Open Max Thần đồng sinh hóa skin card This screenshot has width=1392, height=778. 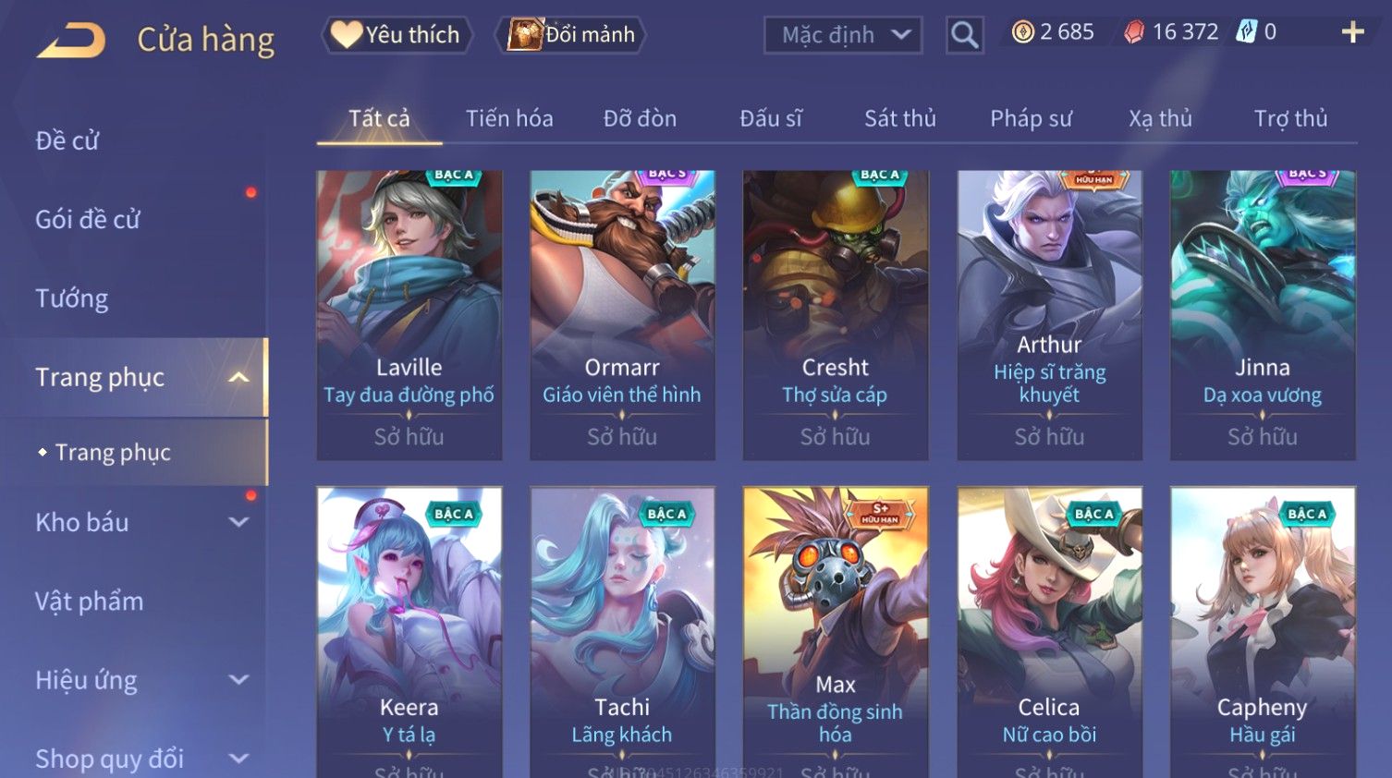[836, 632]
